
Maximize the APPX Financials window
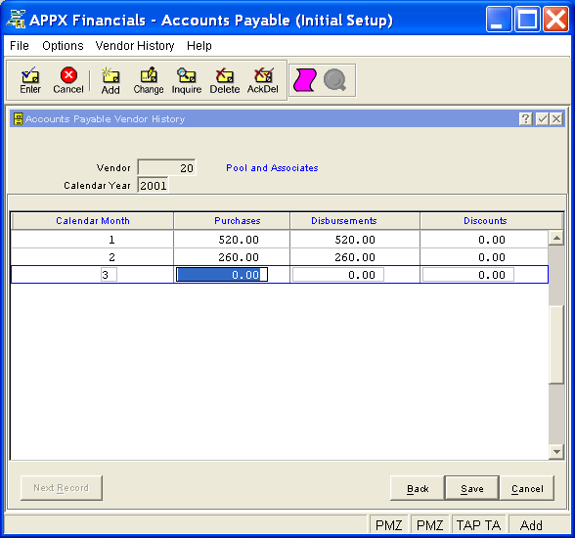527,20
